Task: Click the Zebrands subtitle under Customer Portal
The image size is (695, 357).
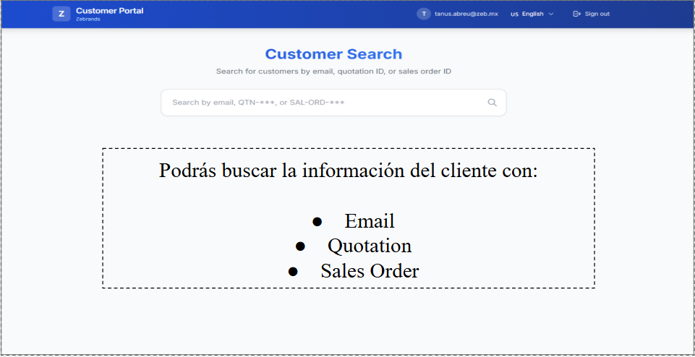Action: [x=88, y=19]
